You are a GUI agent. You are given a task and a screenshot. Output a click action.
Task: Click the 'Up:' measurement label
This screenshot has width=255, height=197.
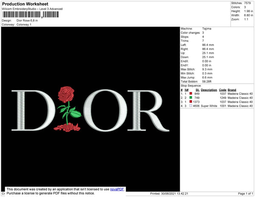(183, 53)
